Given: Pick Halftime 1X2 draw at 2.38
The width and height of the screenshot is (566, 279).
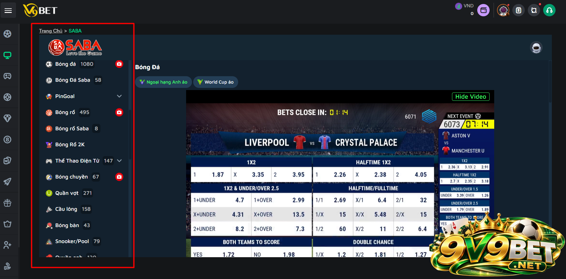Looking at the screenshot, I should [x=373, y=175].
